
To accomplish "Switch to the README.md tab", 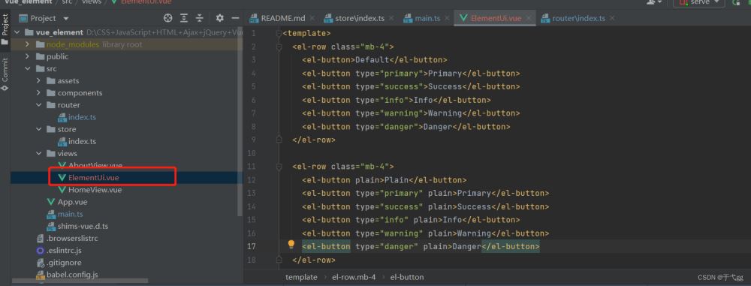I will (x=282, y=18).
